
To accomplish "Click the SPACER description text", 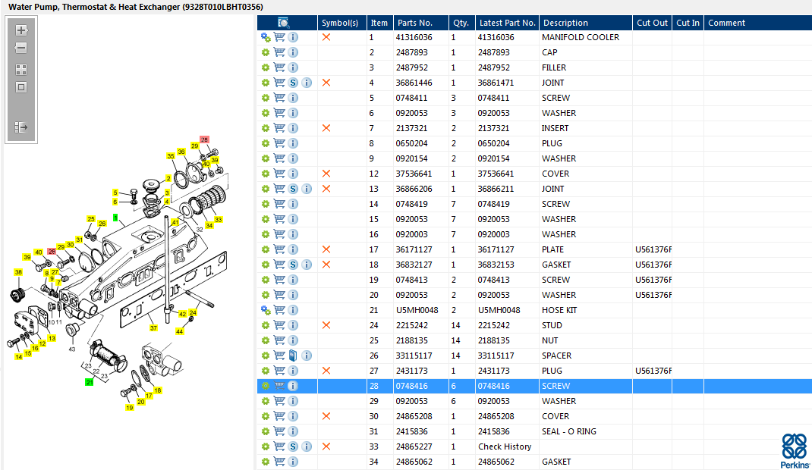I will click(x=557, y=356).
